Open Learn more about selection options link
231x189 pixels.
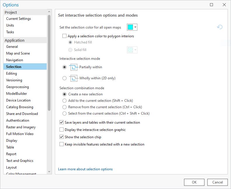pos(85,169)
